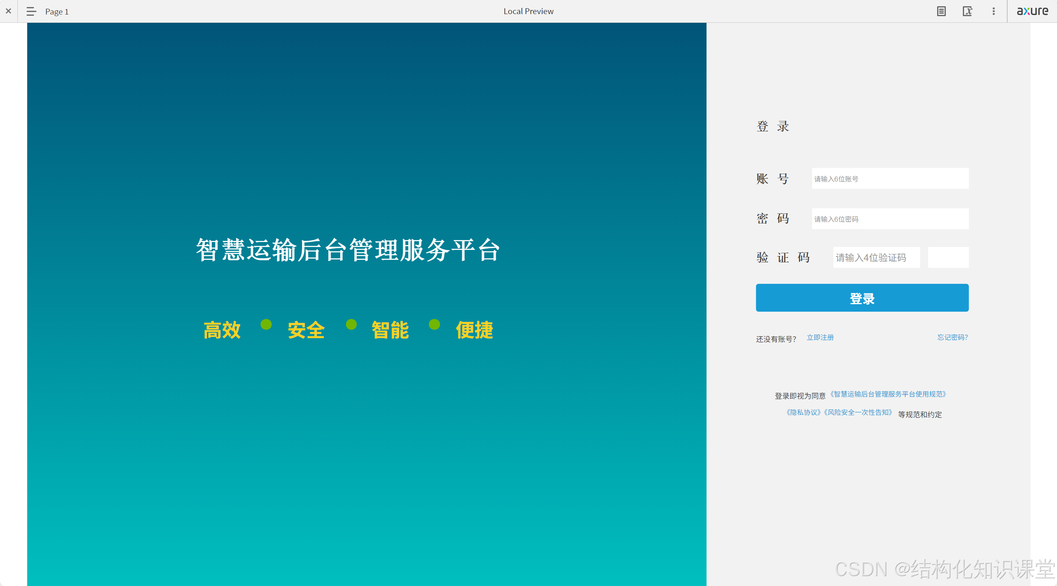1057x586 pixels.
Task: Open the 智慧运输后台管理服务平台使用规范 link
Action: pyautogui.click(x=888, y=394)
